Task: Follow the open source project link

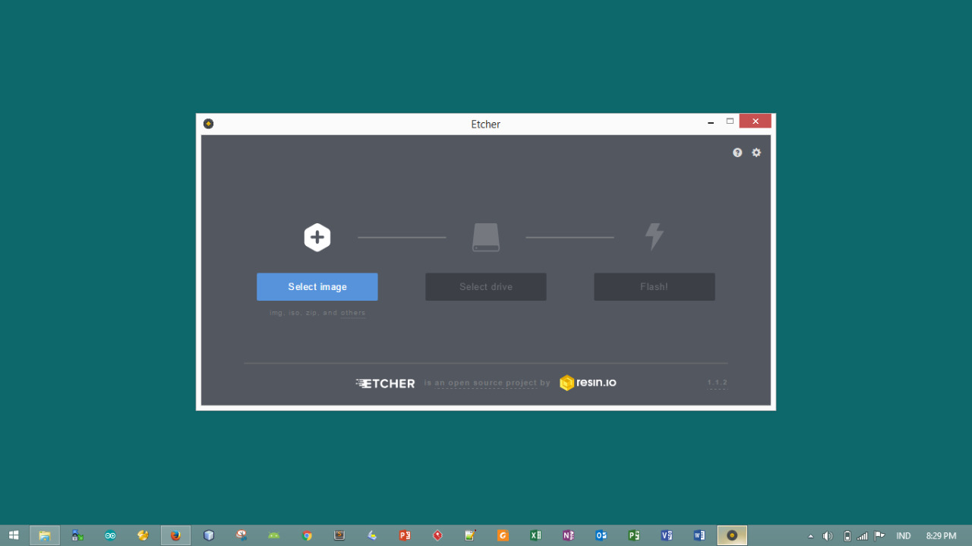Action: (x=487, y=383)
